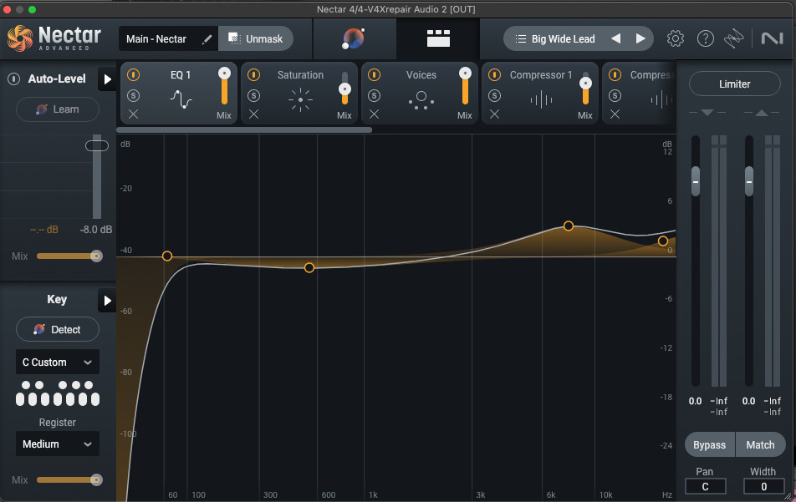Select the high-pass EQ node near 60 Hz
This screenshot has height=502, width=796.
point(167,256)
